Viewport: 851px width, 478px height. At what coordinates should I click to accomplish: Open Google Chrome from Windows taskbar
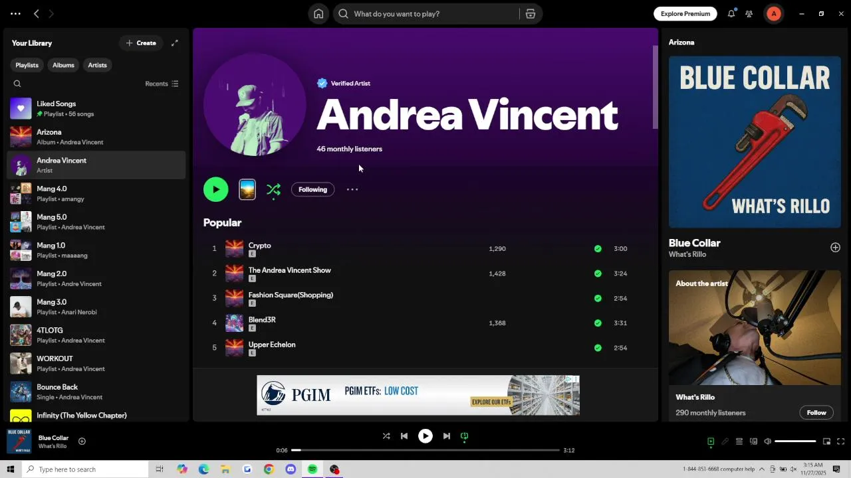click(x=269, y=469)
